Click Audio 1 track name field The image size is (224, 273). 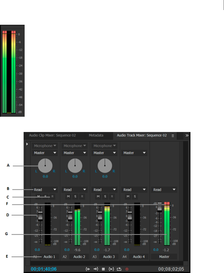click(49, 257)
